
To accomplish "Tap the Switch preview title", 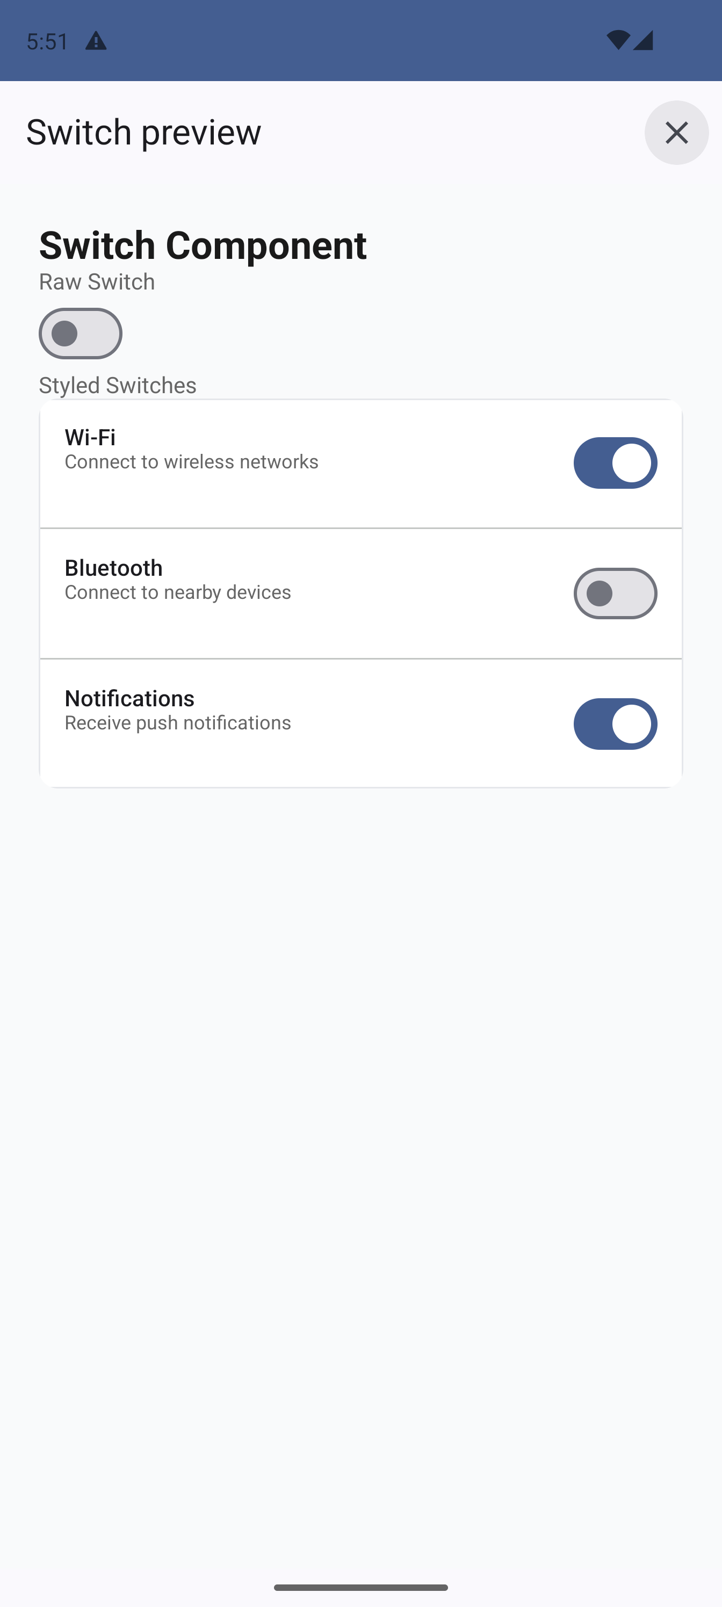I will pos(143,132).
